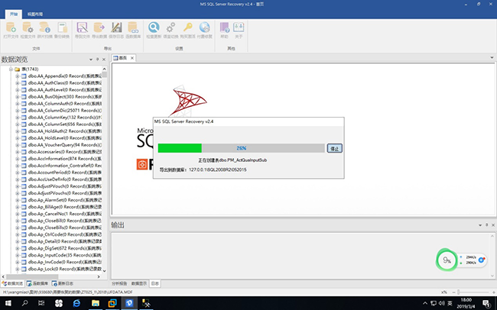
Task: Click the tree vertical scrollbar down arrow
Action: (x=104, y=271)
